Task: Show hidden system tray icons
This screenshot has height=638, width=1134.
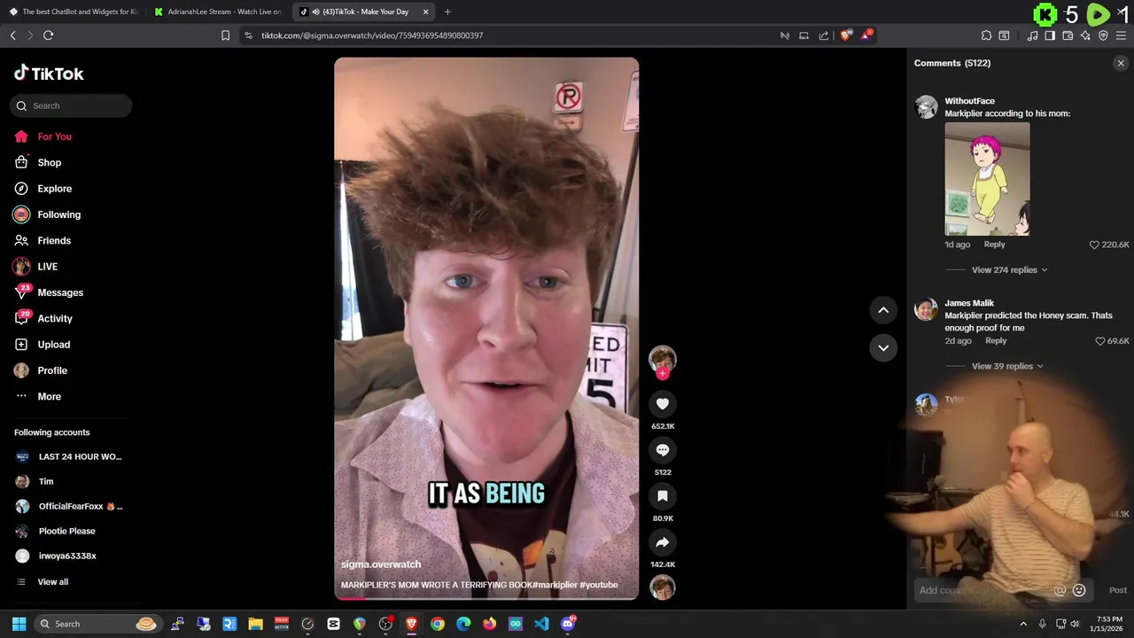Action: coord(1023,624)
